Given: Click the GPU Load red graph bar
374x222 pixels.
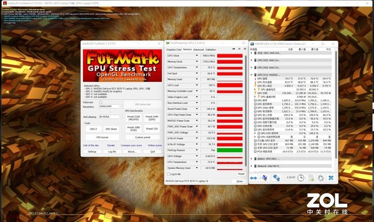Looking at the screenshot, I should pyautogui.click(x=230, y=85).
